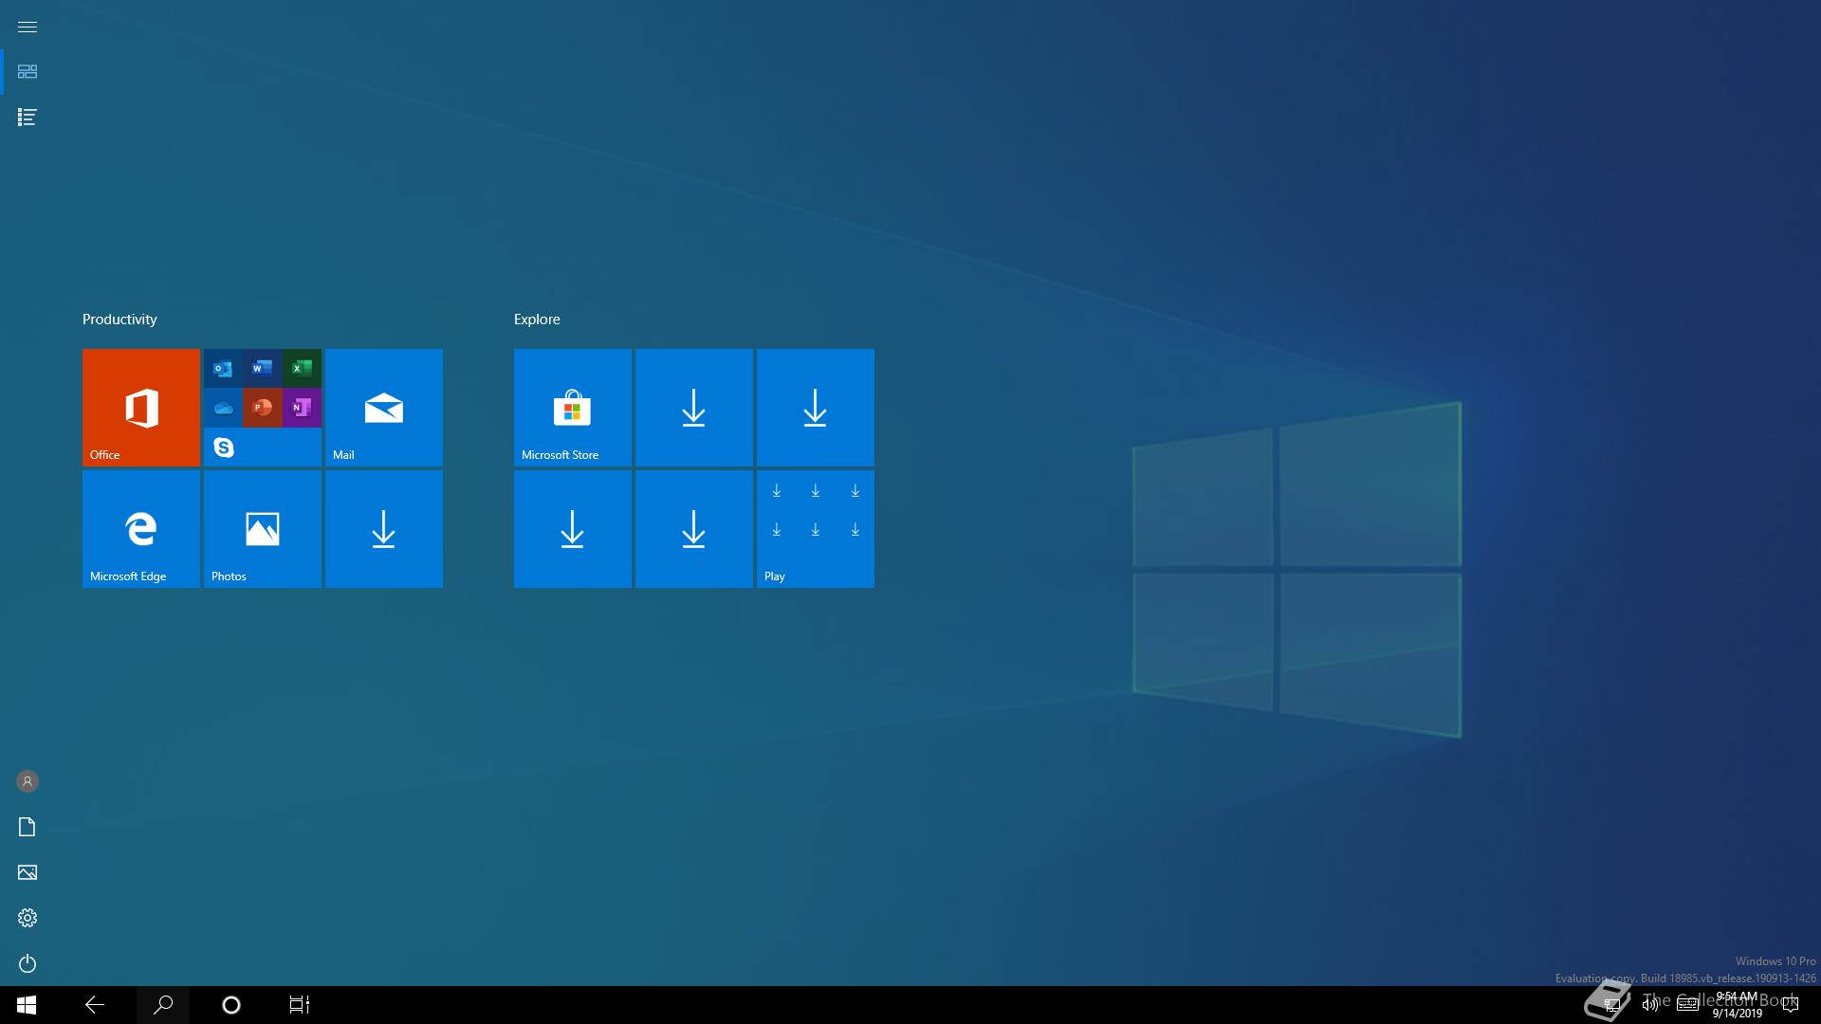Switch to All apps list view
The image size is (1821, 1024).
click(x=28, y=118)
